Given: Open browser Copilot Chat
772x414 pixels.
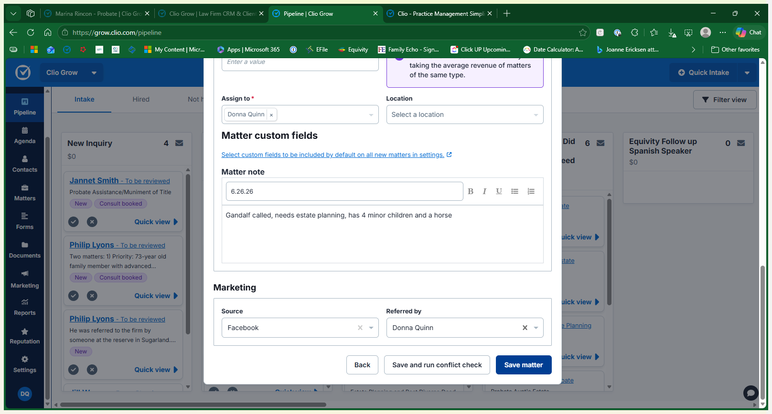Looking at the screenshot, I should point(749,32).
